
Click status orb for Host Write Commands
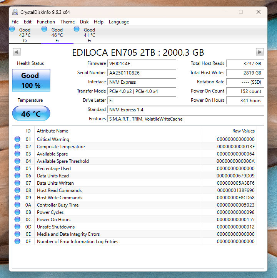coord(17,197)
